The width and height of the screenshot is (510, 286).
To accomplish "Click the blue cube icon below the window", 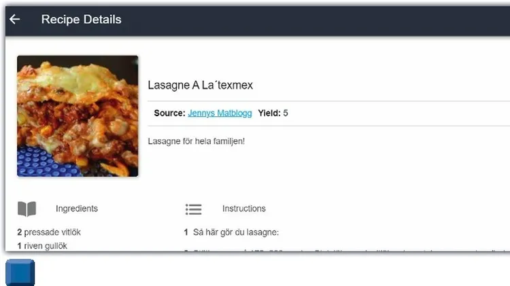I will [20, 272].
